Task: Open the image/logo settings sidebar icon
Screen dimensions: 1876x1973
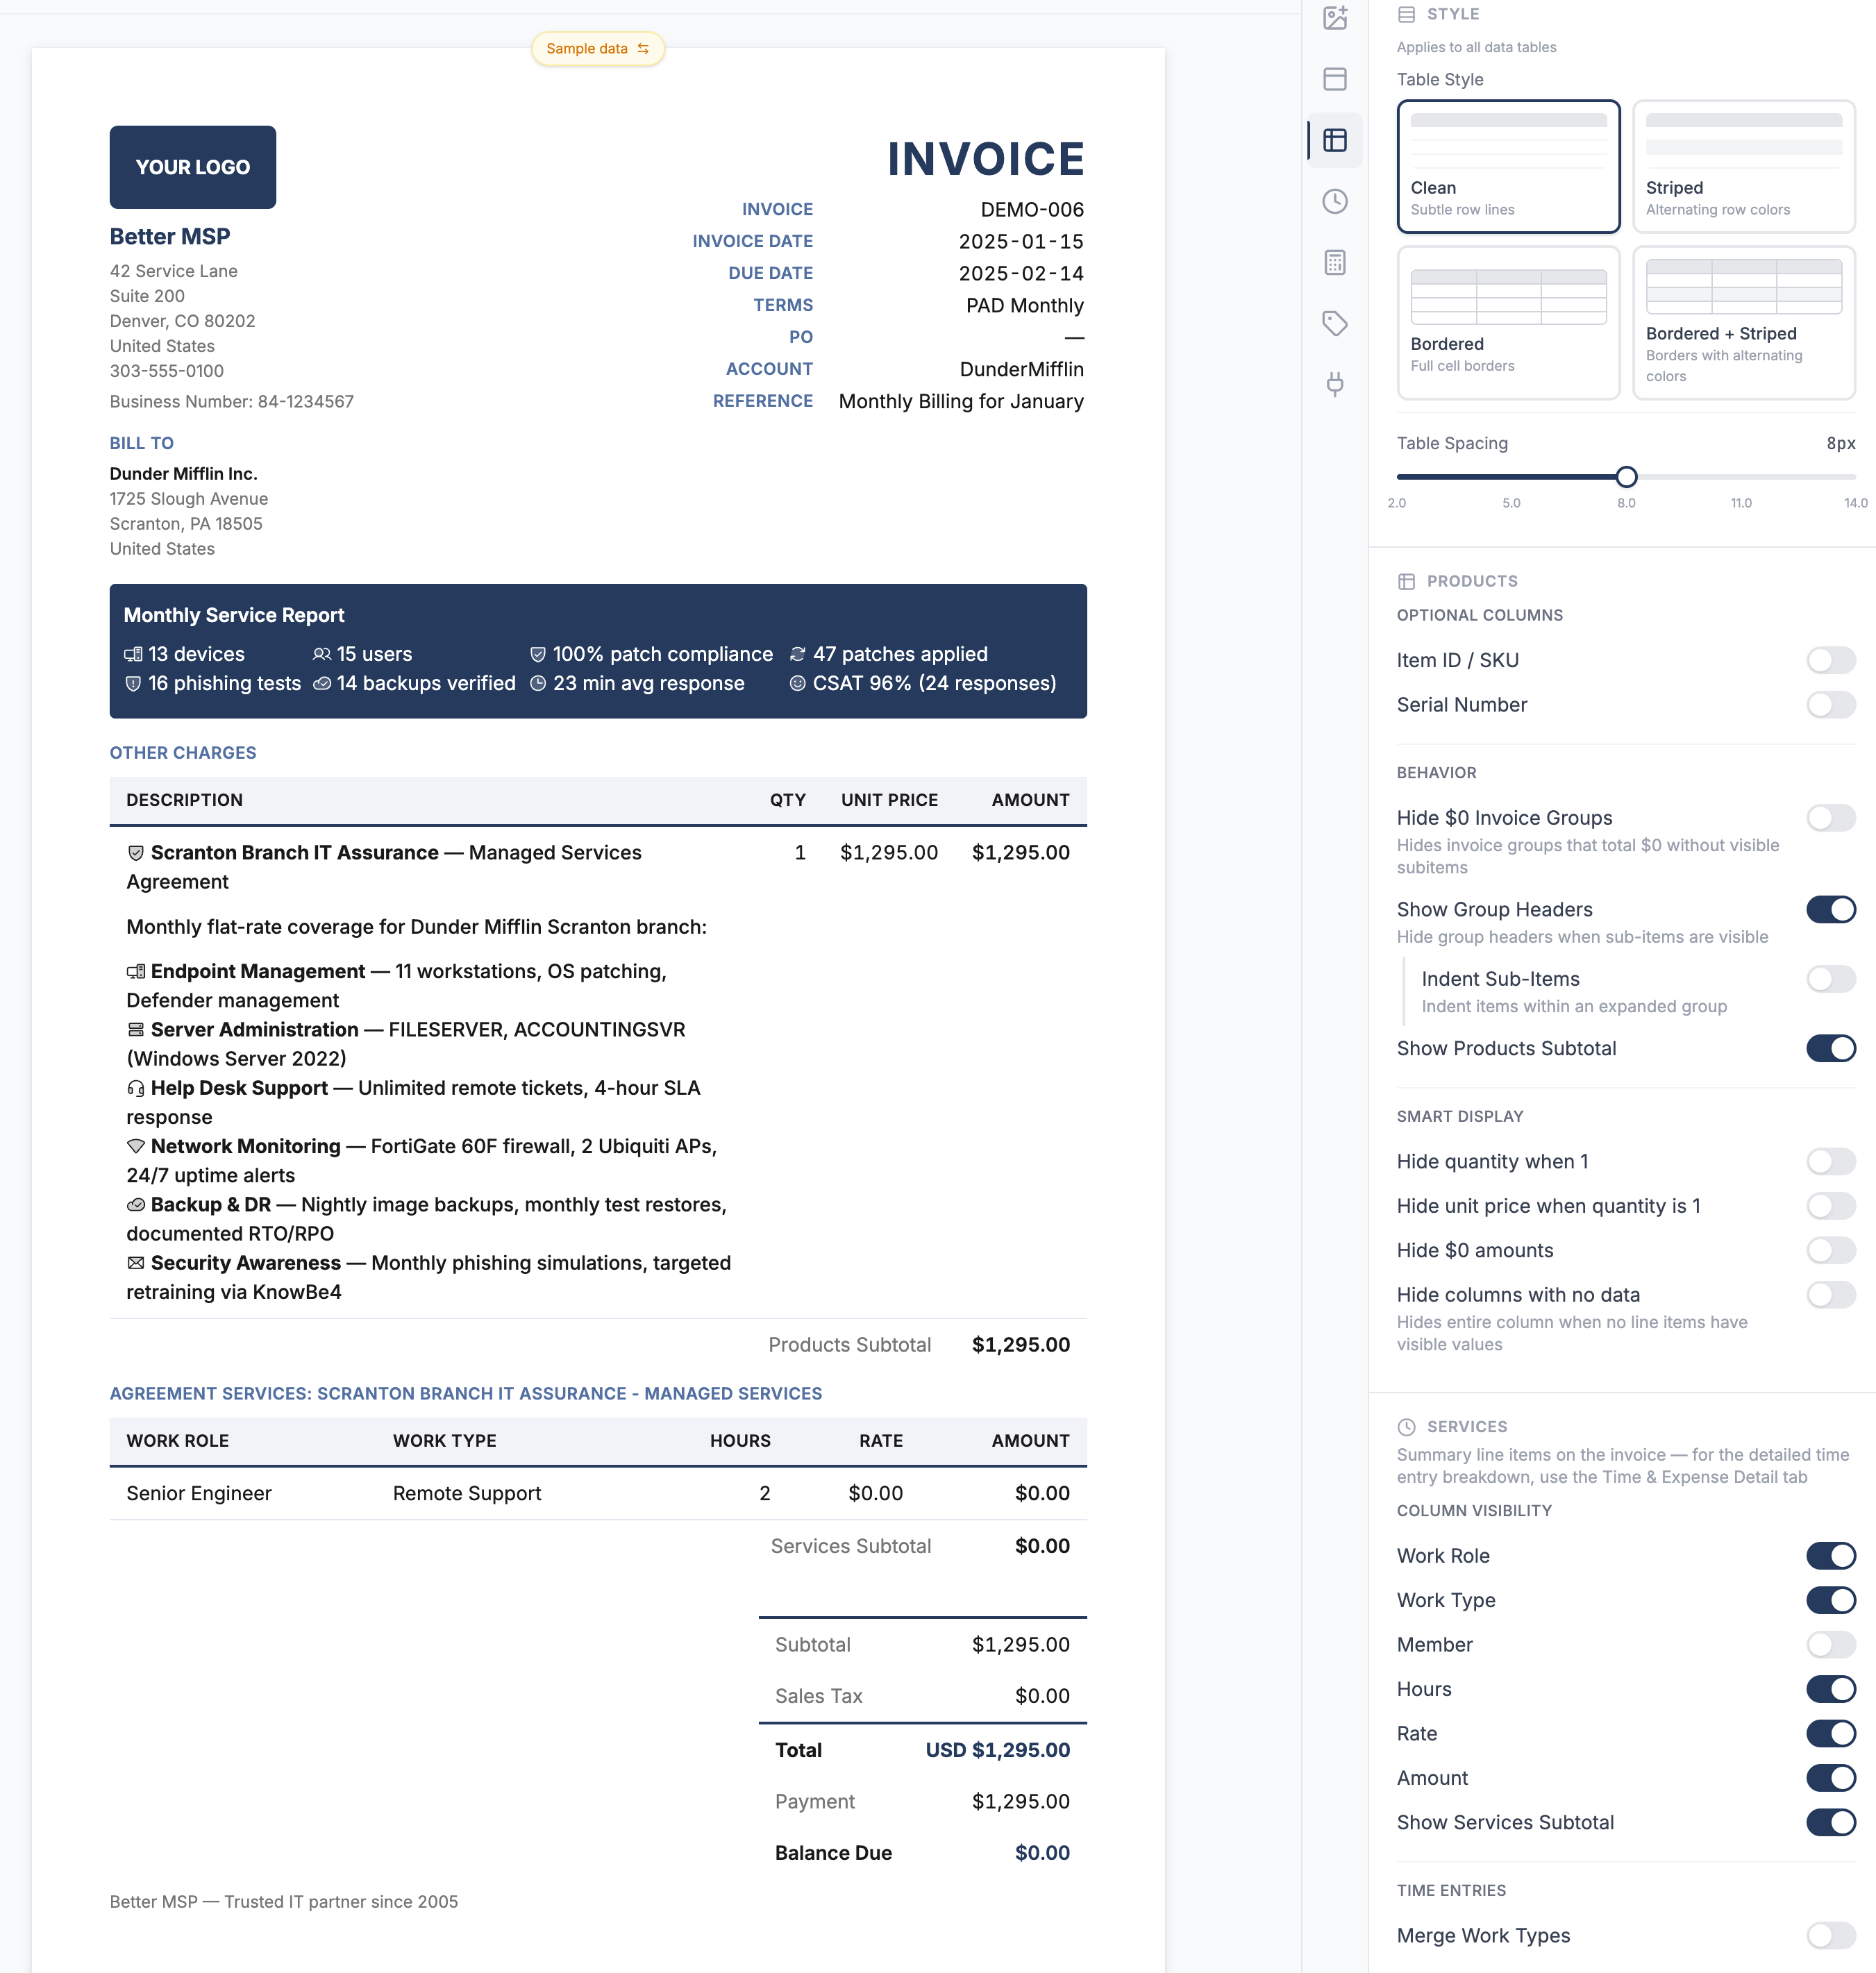Action: (1335, 18)
